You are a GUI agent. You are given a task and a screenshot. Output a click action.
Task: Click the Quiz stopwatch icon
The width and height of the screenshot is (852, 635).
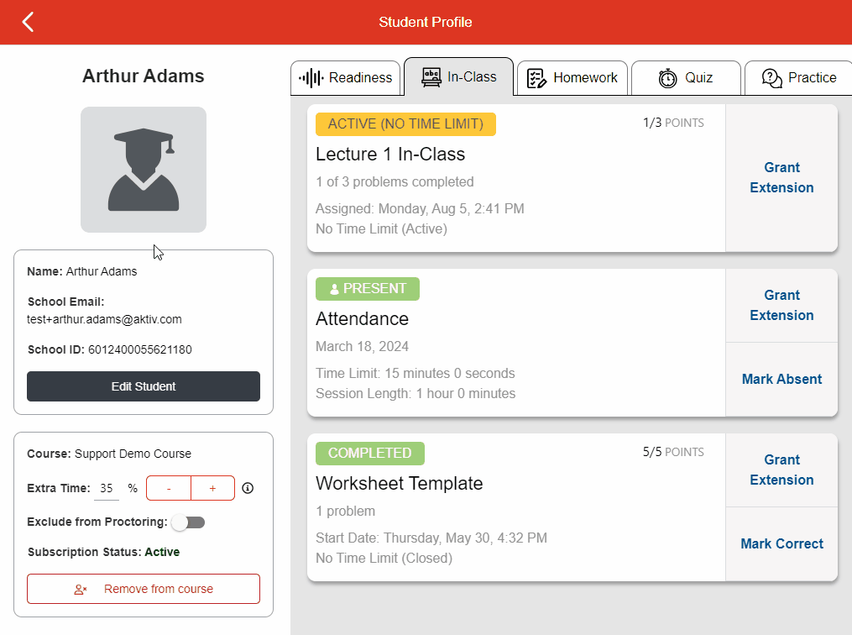point(668,78)
